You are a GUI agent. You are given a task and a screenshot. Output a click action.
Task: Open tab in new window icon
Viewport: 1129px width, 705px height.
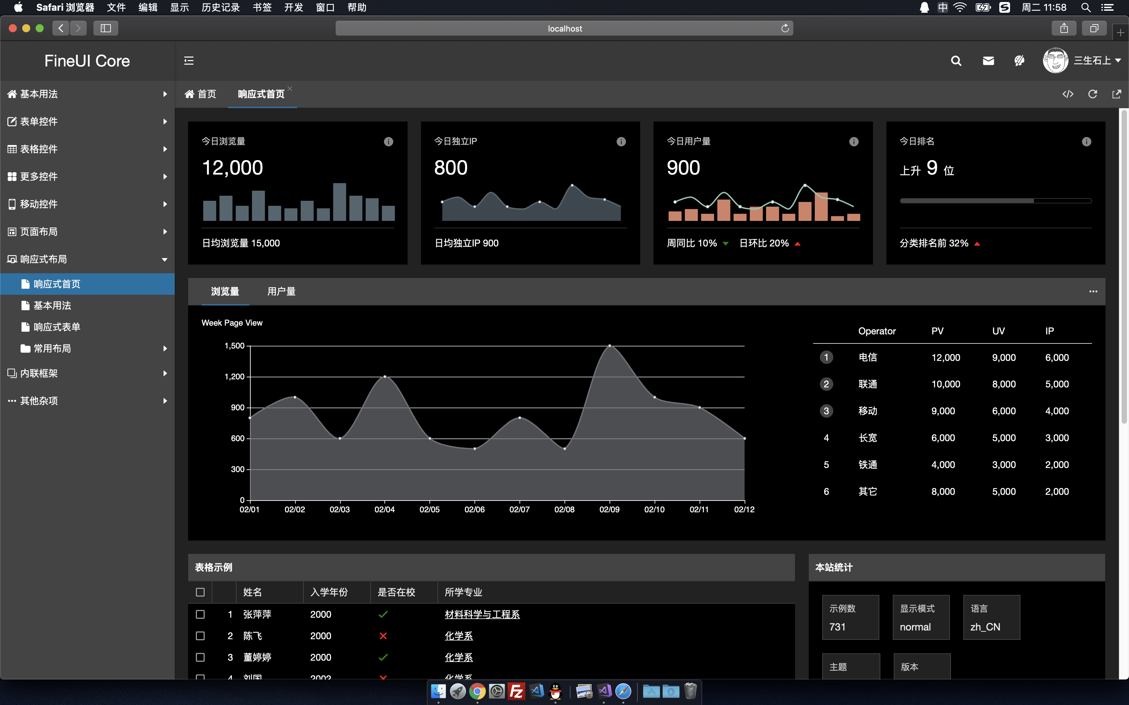point(1117,94)
